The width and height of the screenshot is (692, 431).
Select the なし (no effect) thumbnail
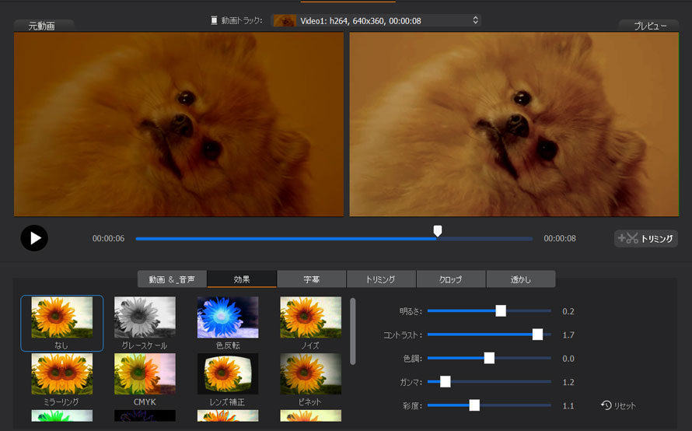click(x=61, y=317)
